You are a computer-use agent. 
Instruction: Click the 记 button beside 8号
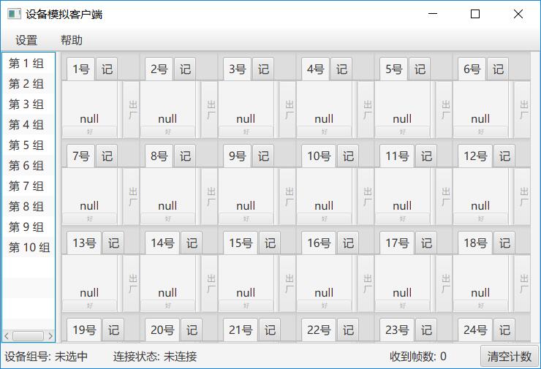(185, 156)
